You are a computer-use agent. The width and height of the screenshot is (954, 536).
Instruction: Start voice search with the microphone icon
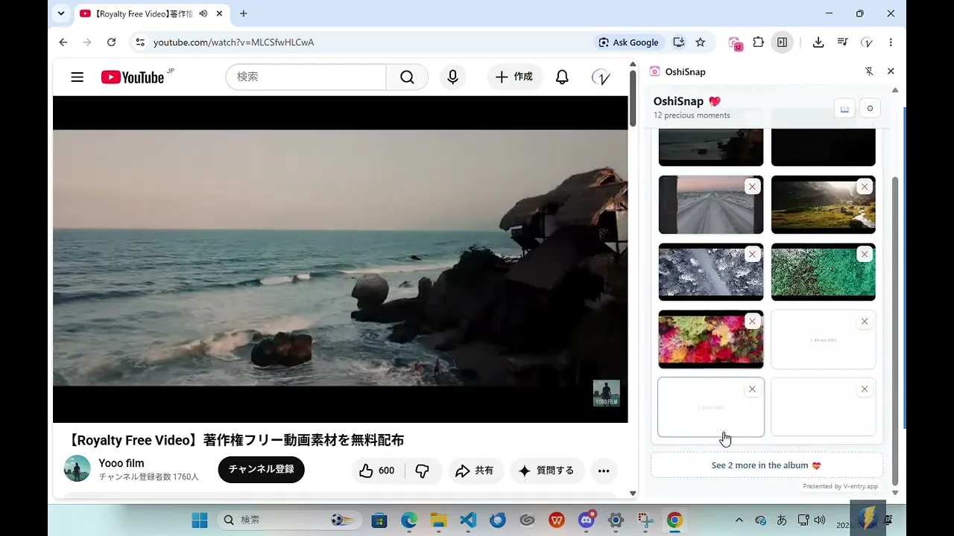pos(452,77)
